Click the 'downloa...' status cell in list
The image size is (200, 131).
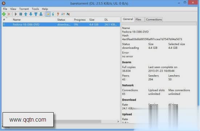[64, 25]
